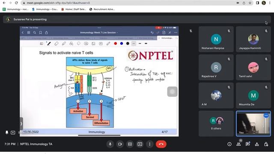Select the Text box tool in drawing toolbar
Viewport: 274px width, 154px height.
click(101, 44)
